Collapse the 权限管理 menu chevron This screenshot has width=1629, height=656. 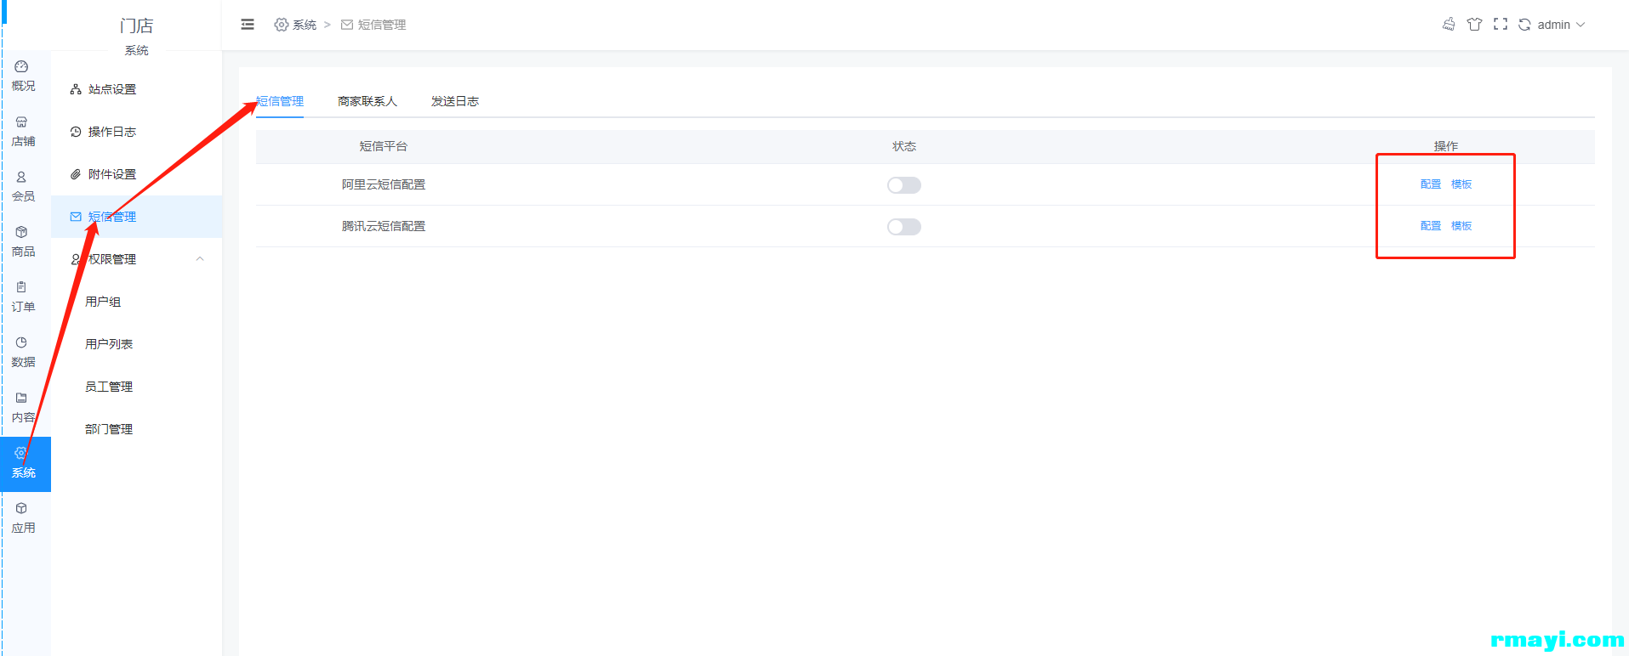tap(200, 259)
